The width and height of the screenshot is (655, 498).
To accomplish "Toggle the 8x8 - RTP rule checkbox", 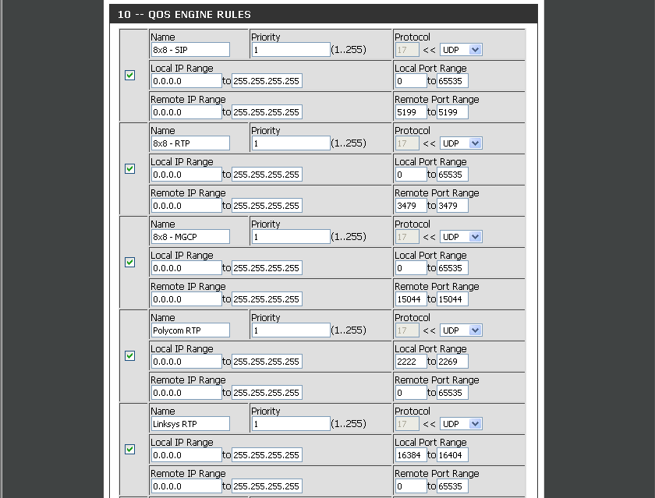I will (x=129, y=169).
